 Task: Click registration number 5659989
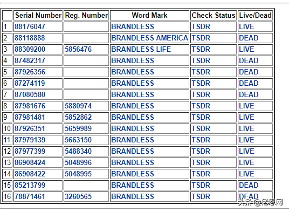point(78,129)
